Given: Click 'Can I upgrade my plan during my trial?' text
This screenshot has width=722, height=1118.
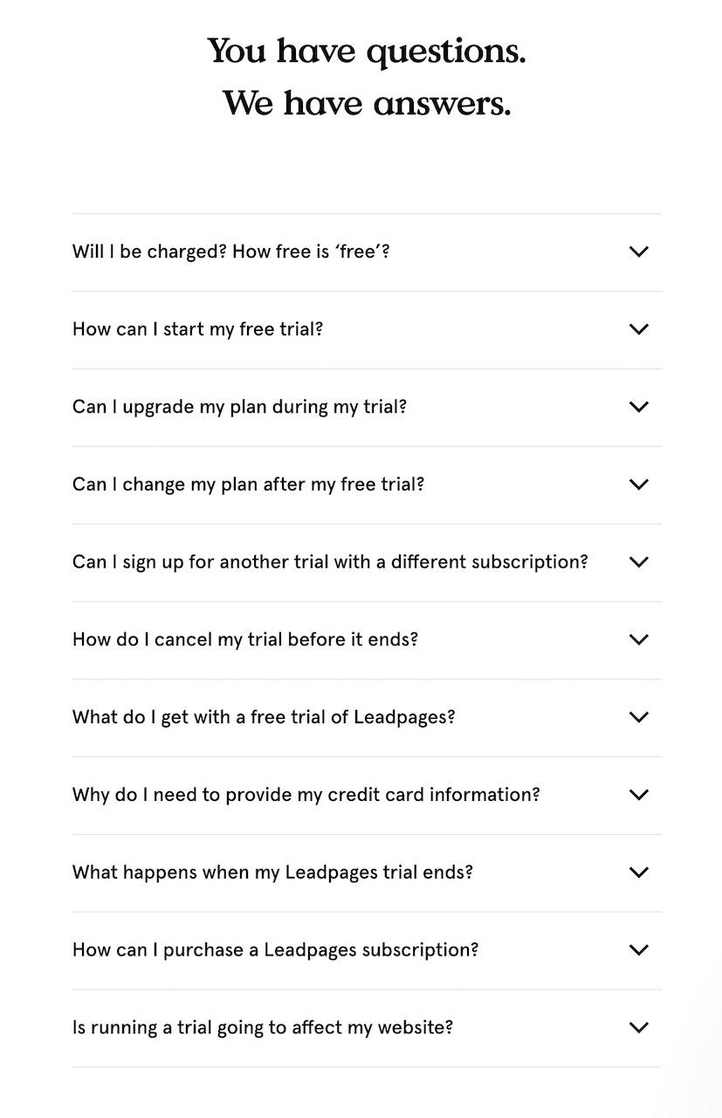Looking at the screenshot, I should tap(240, 407).
